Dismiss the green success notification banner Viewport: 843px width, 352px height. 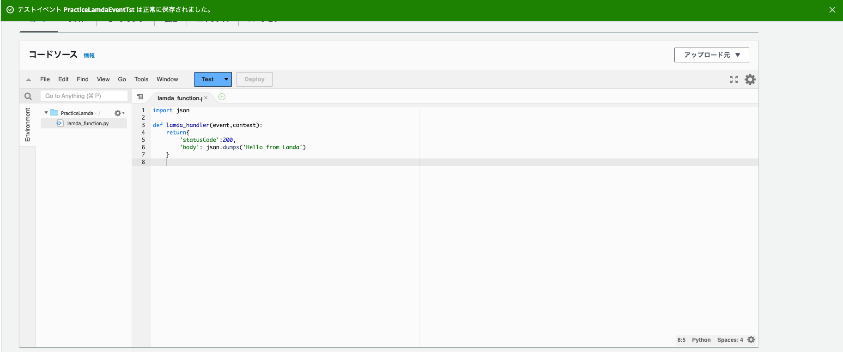tap(832, 10)
